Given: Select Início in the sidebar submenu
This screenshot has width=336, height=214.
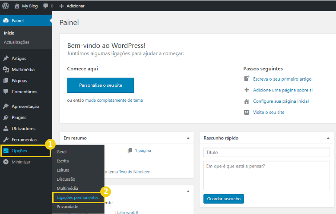Looking at the screenshot, I should 9,33.
